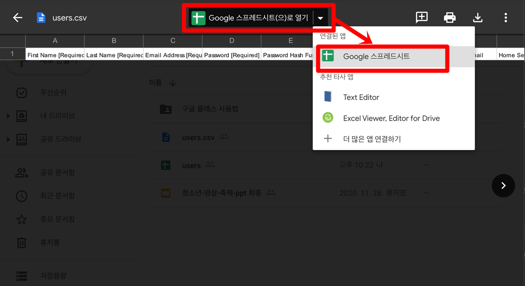Expand the open-with dropdown arrow
This screenshot has width=525, height=286.
point(321,18)
